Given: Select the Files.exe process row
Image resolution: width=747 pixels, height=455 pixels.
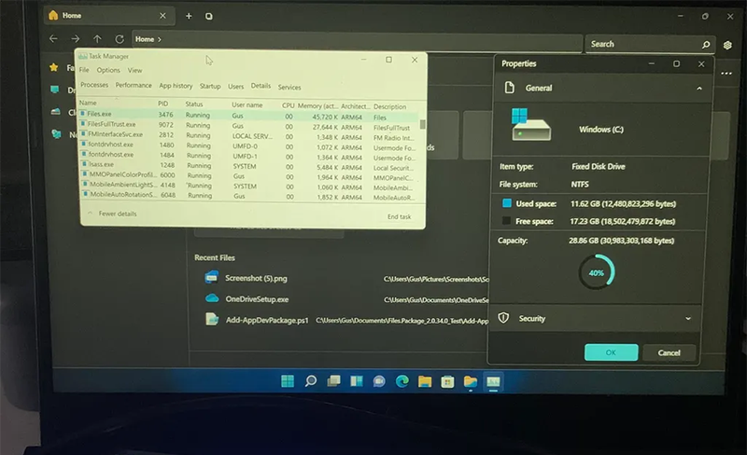Looking at the screenshot, I should coord(247,116).
